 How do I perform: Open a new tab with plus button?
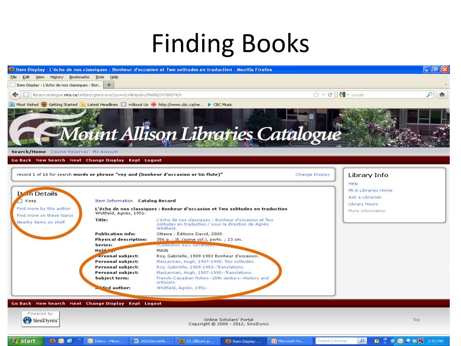[x=109, y=85]
